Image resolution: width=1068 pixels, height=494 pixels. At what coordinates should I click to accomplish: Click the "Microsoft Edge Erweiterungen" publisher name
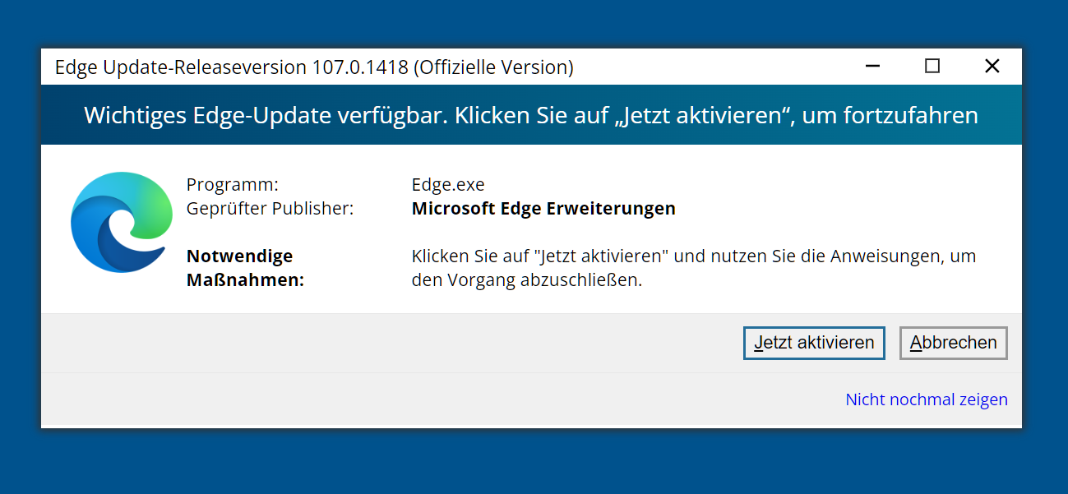[543, 209]
